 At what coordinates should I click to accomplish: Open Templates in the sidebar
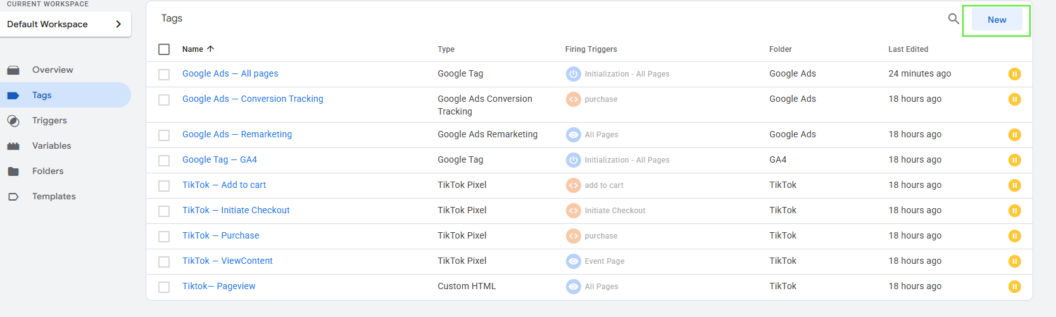(x=54, y=196)
